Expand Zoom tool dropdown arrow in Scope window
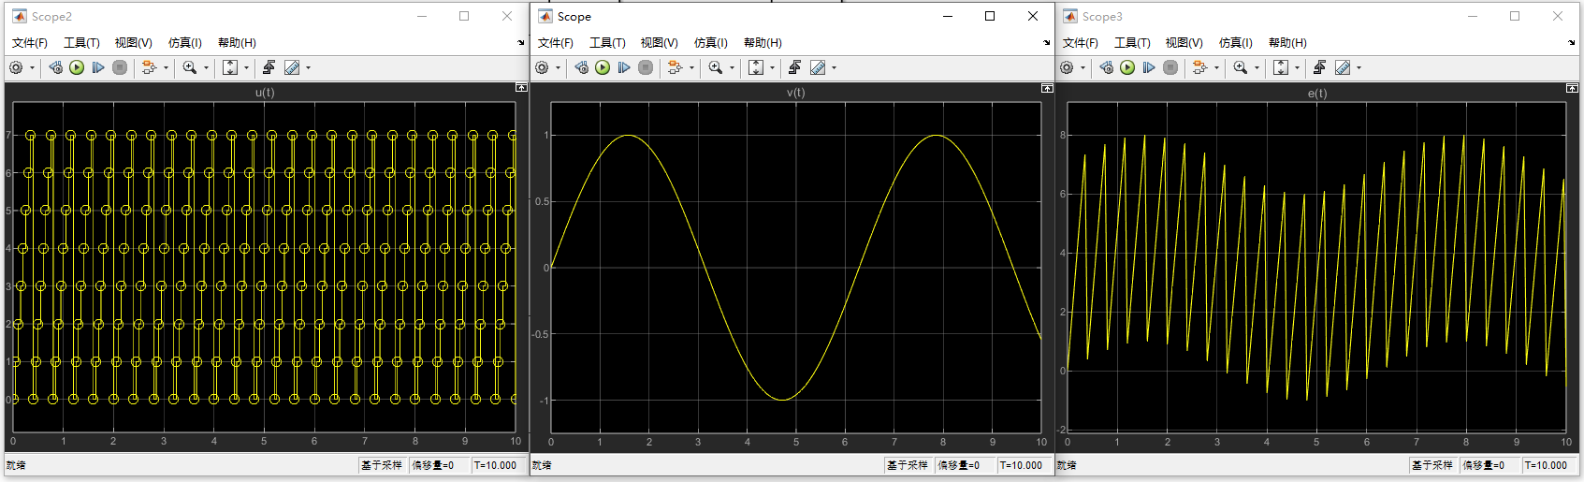The width and height of the screenshot is (1584, 482). [733, 67]
